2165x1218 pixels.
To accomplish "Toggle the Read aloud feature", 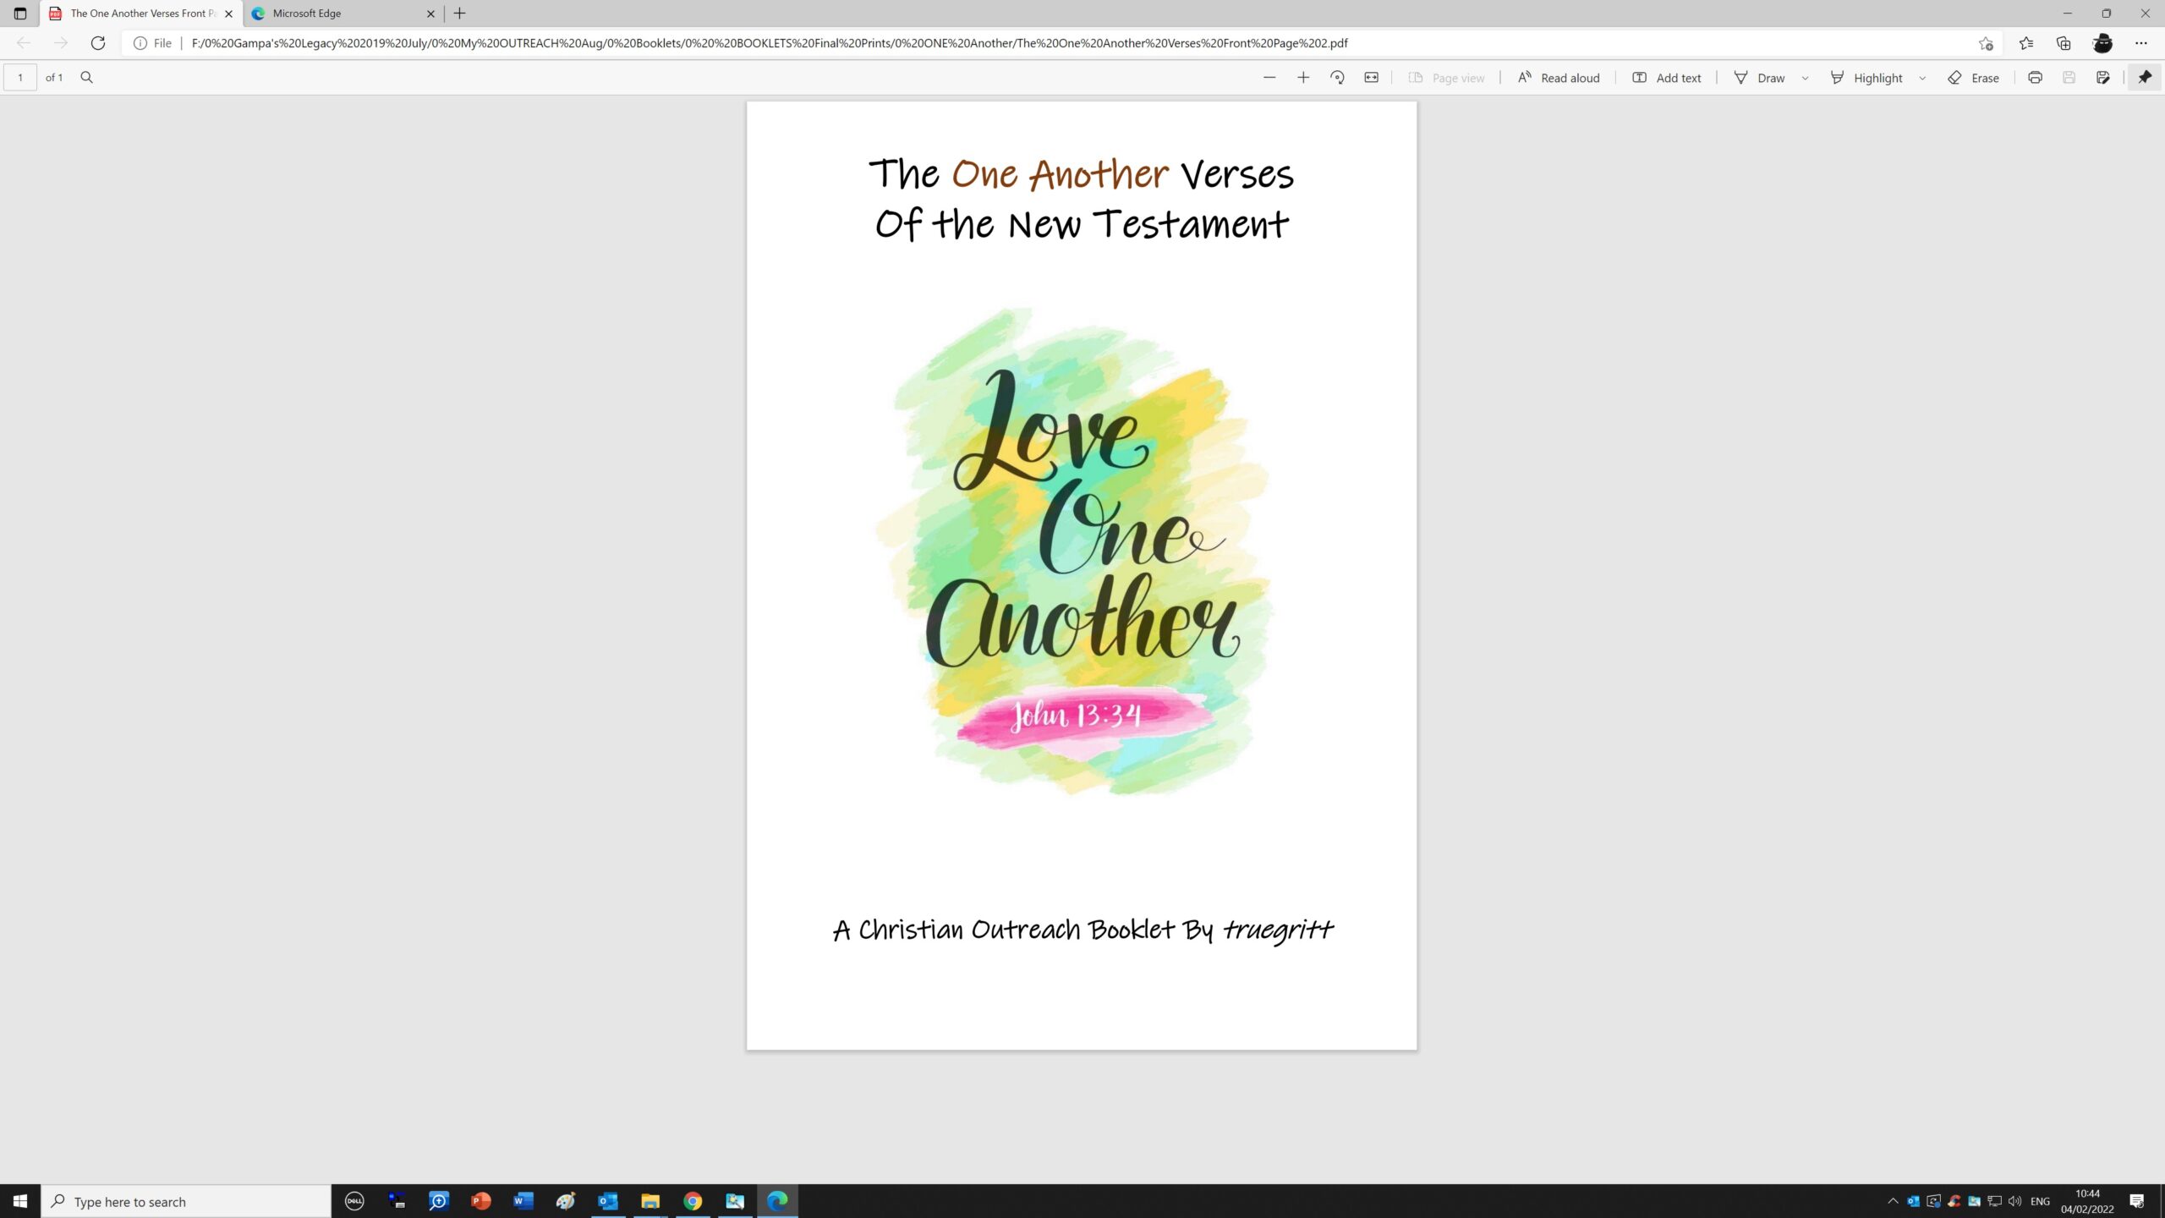I will click(x=1559, y=77).
